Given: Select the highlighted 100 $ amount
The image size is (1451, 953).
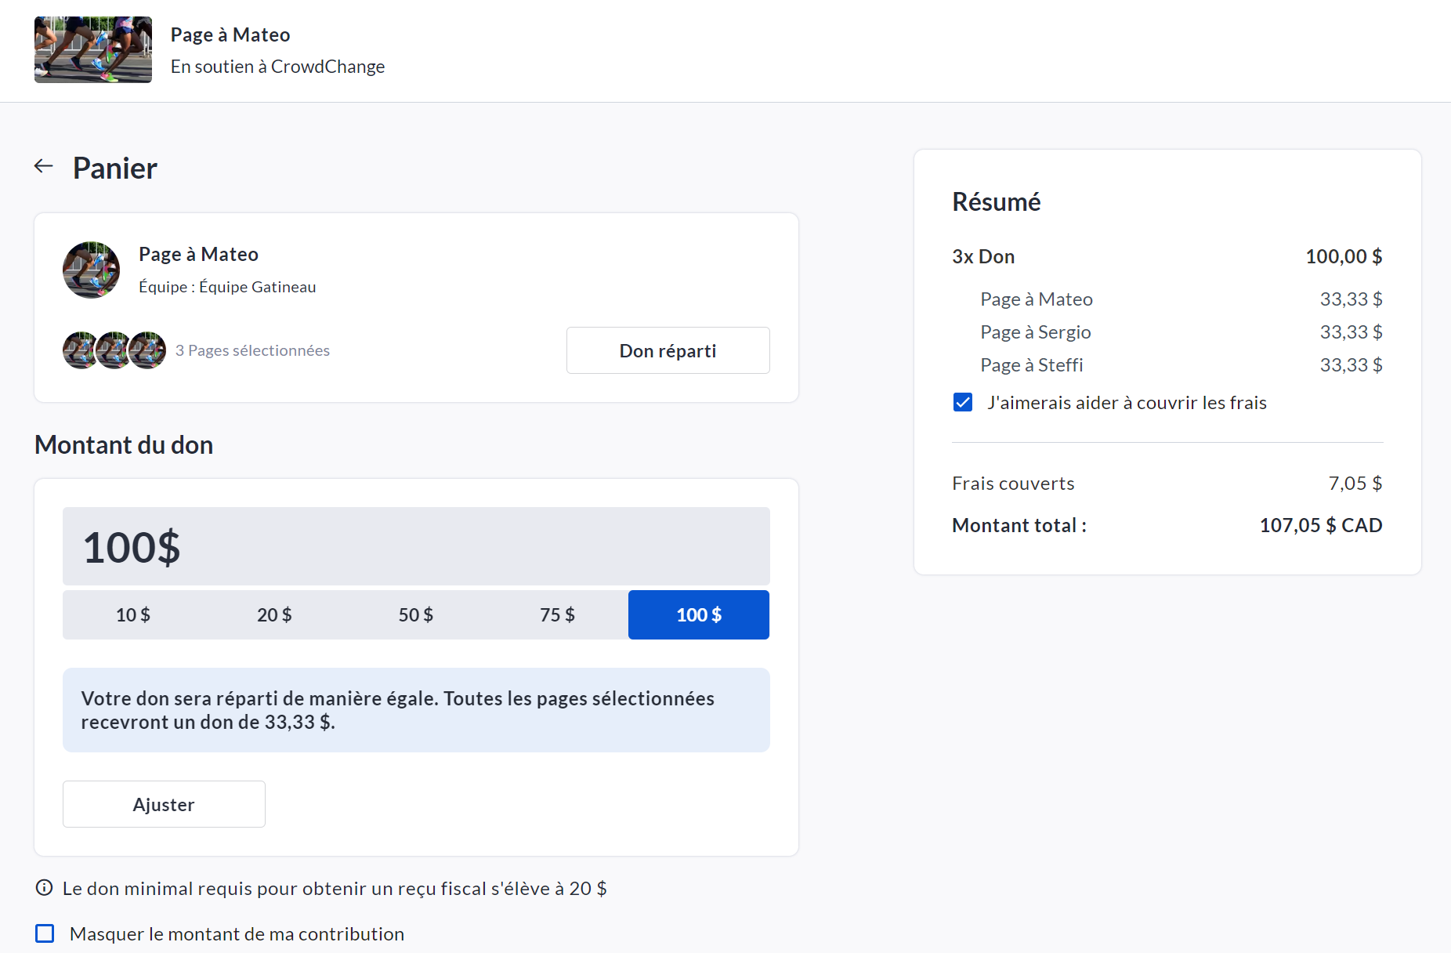Looking at the screenshot, I should coord(698,615).
